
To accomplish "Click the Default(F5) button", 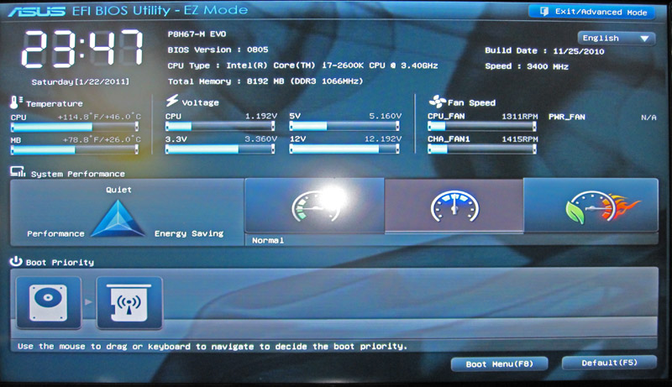I will 609,363.
